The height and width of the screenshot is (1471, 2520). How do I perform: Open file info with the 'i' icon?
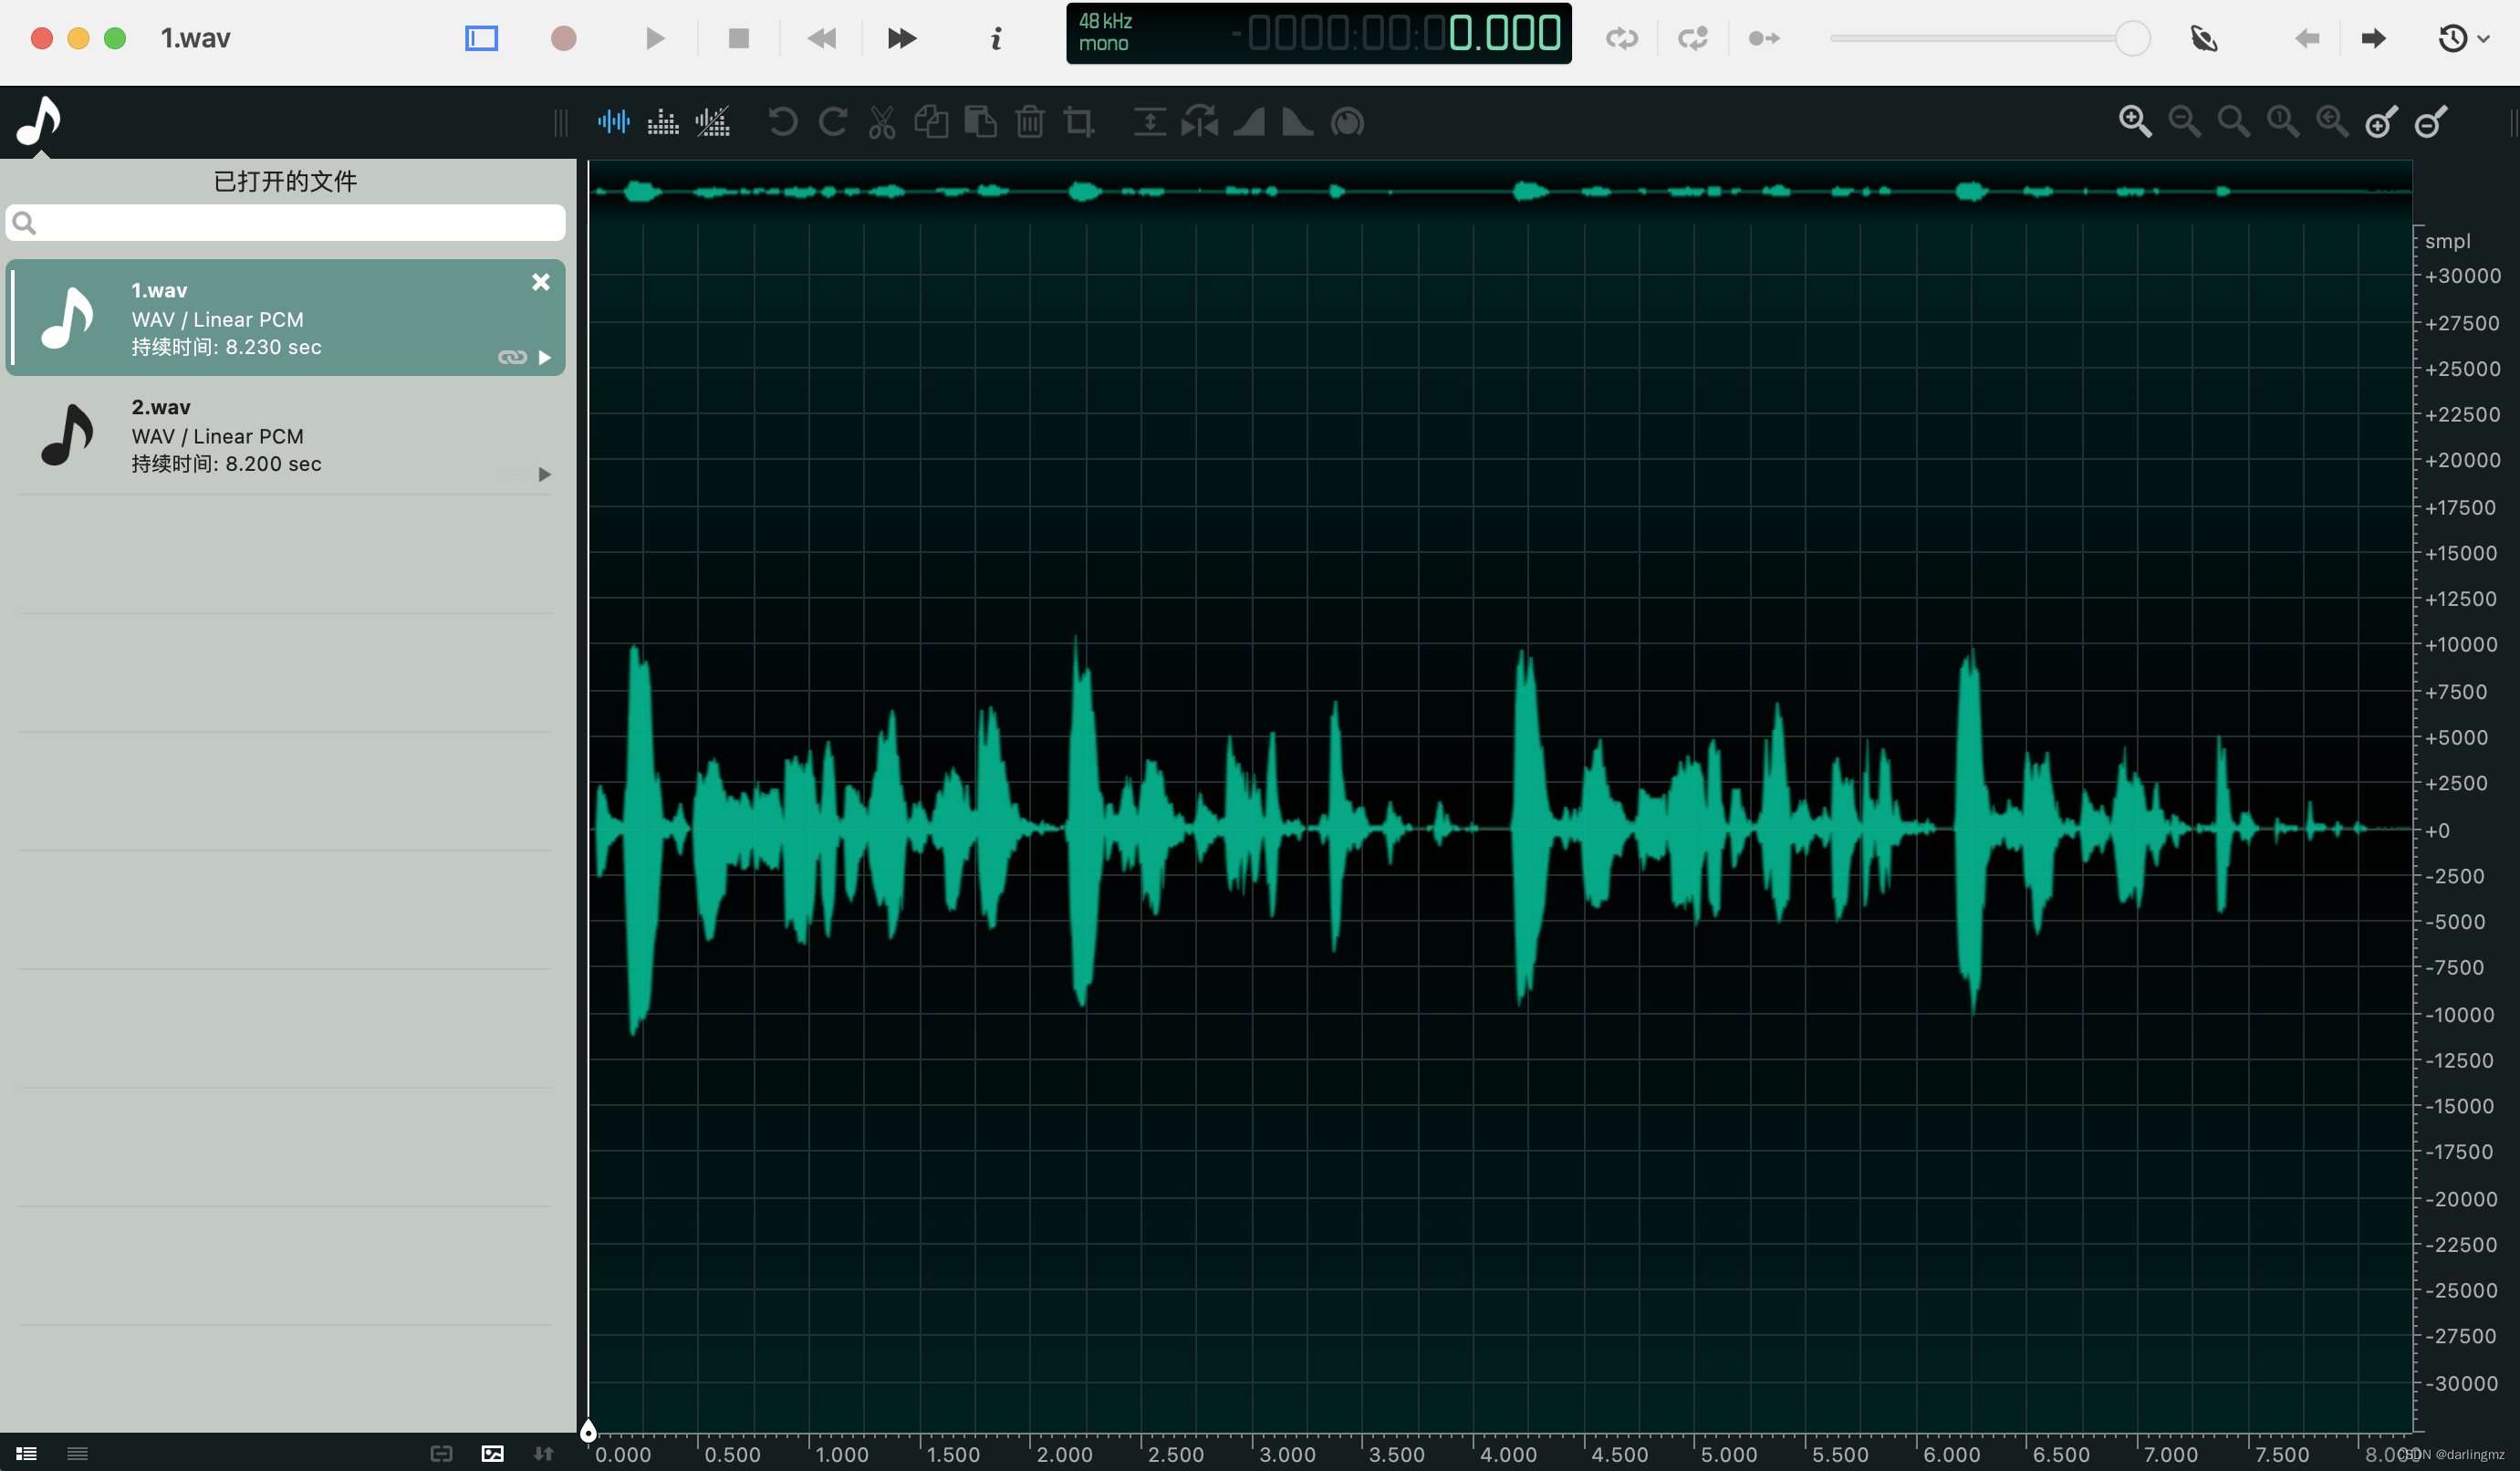996,38
